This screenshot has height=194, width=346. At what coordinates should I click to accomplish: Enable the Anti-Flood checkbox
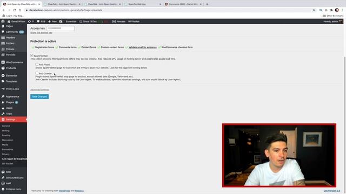pos(37,64)
